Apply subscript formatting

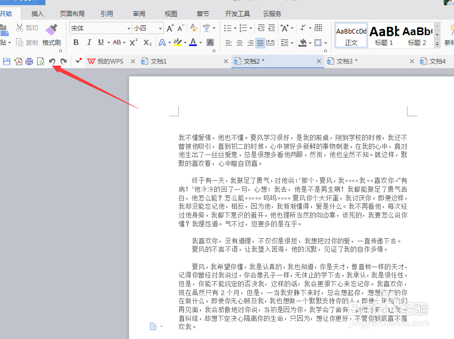pyautogui.click(x=146, y=42)
